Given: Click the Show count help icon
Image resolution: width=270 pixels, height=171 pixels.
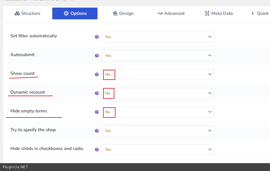Looking at the screenshot, I should click(97, 74).
